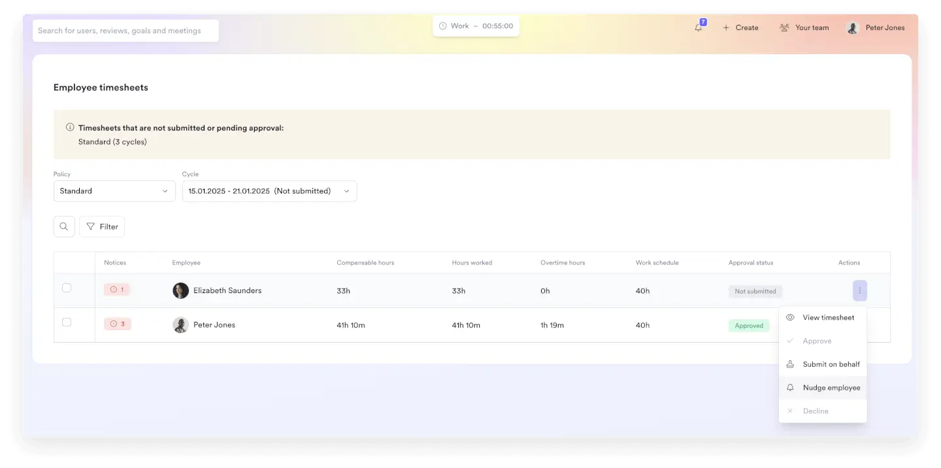Click the greyed Decline menu entry

823,411
